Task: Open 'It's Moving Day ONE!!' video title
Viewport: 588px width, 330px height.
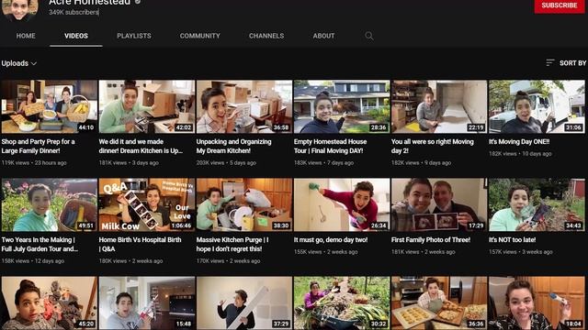Action: click(x=519, y=142)
